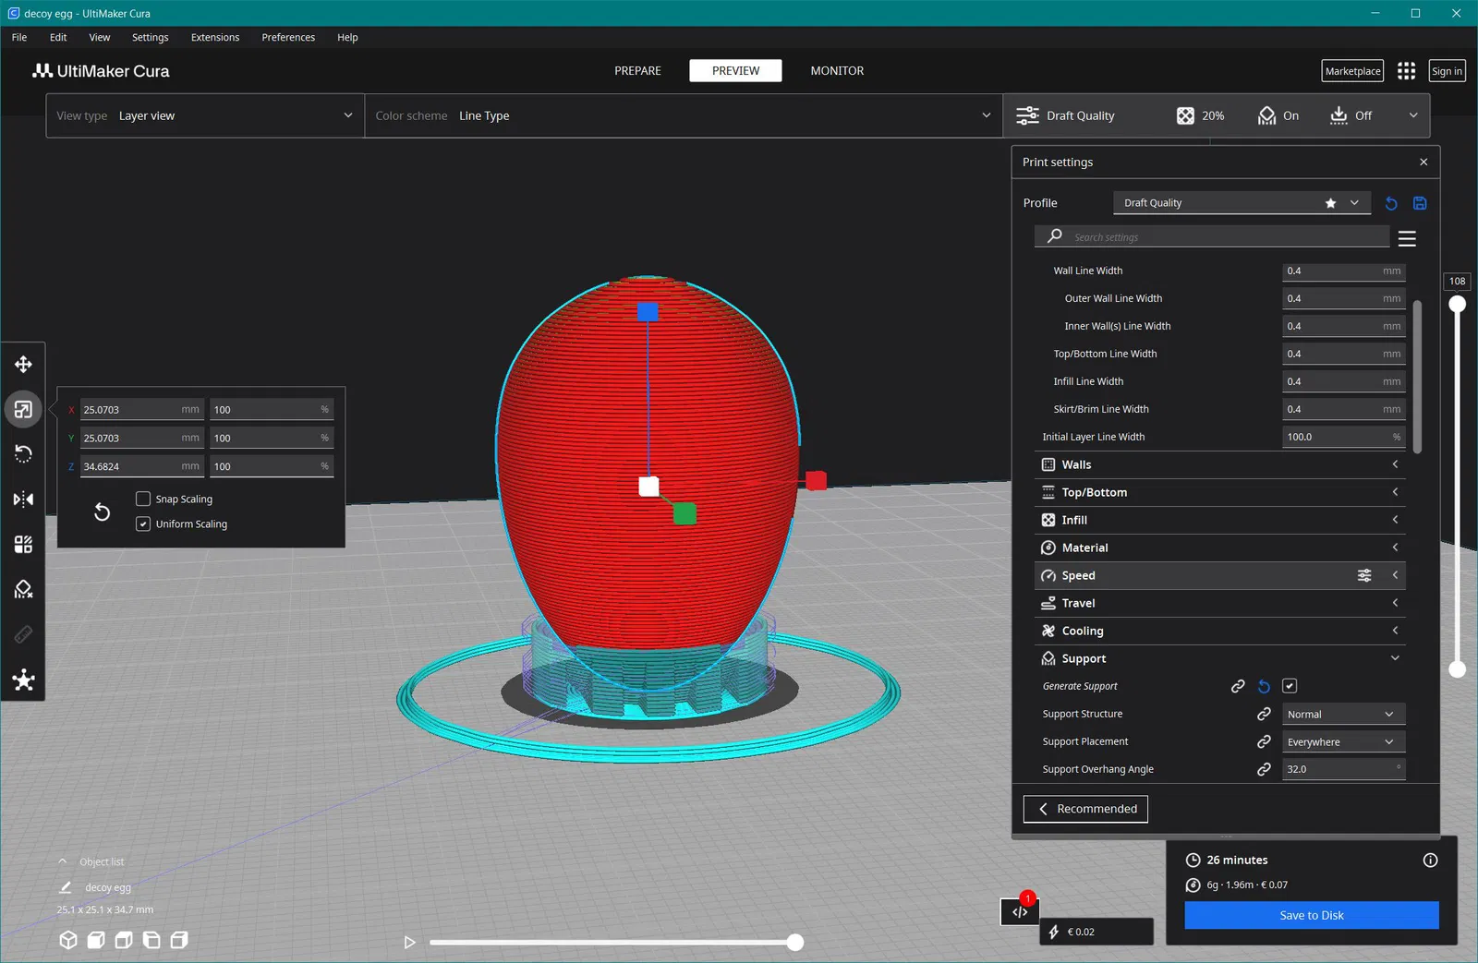Select the Mirror tool in the left toolbar
This screenshot has height=963, width=1478.
point(23,500)
